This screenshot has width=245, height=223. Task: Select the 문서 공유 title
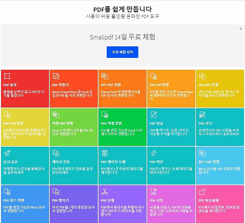coord(10,162)
